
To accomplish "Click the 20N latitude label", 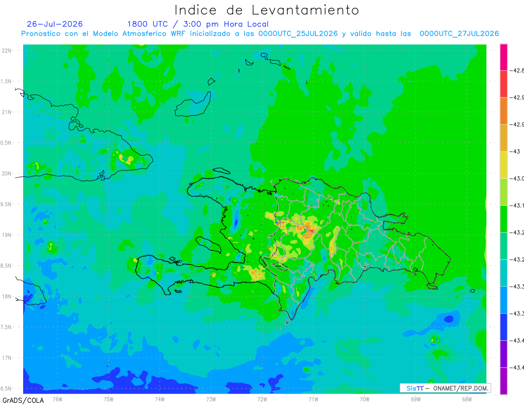I will 7,173.
